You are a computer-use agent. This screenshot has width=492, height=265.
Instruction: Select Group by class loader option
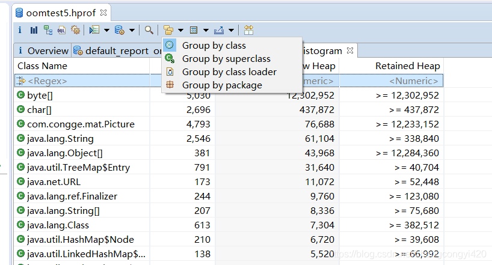pyautogui.click(x=229, y=72)
